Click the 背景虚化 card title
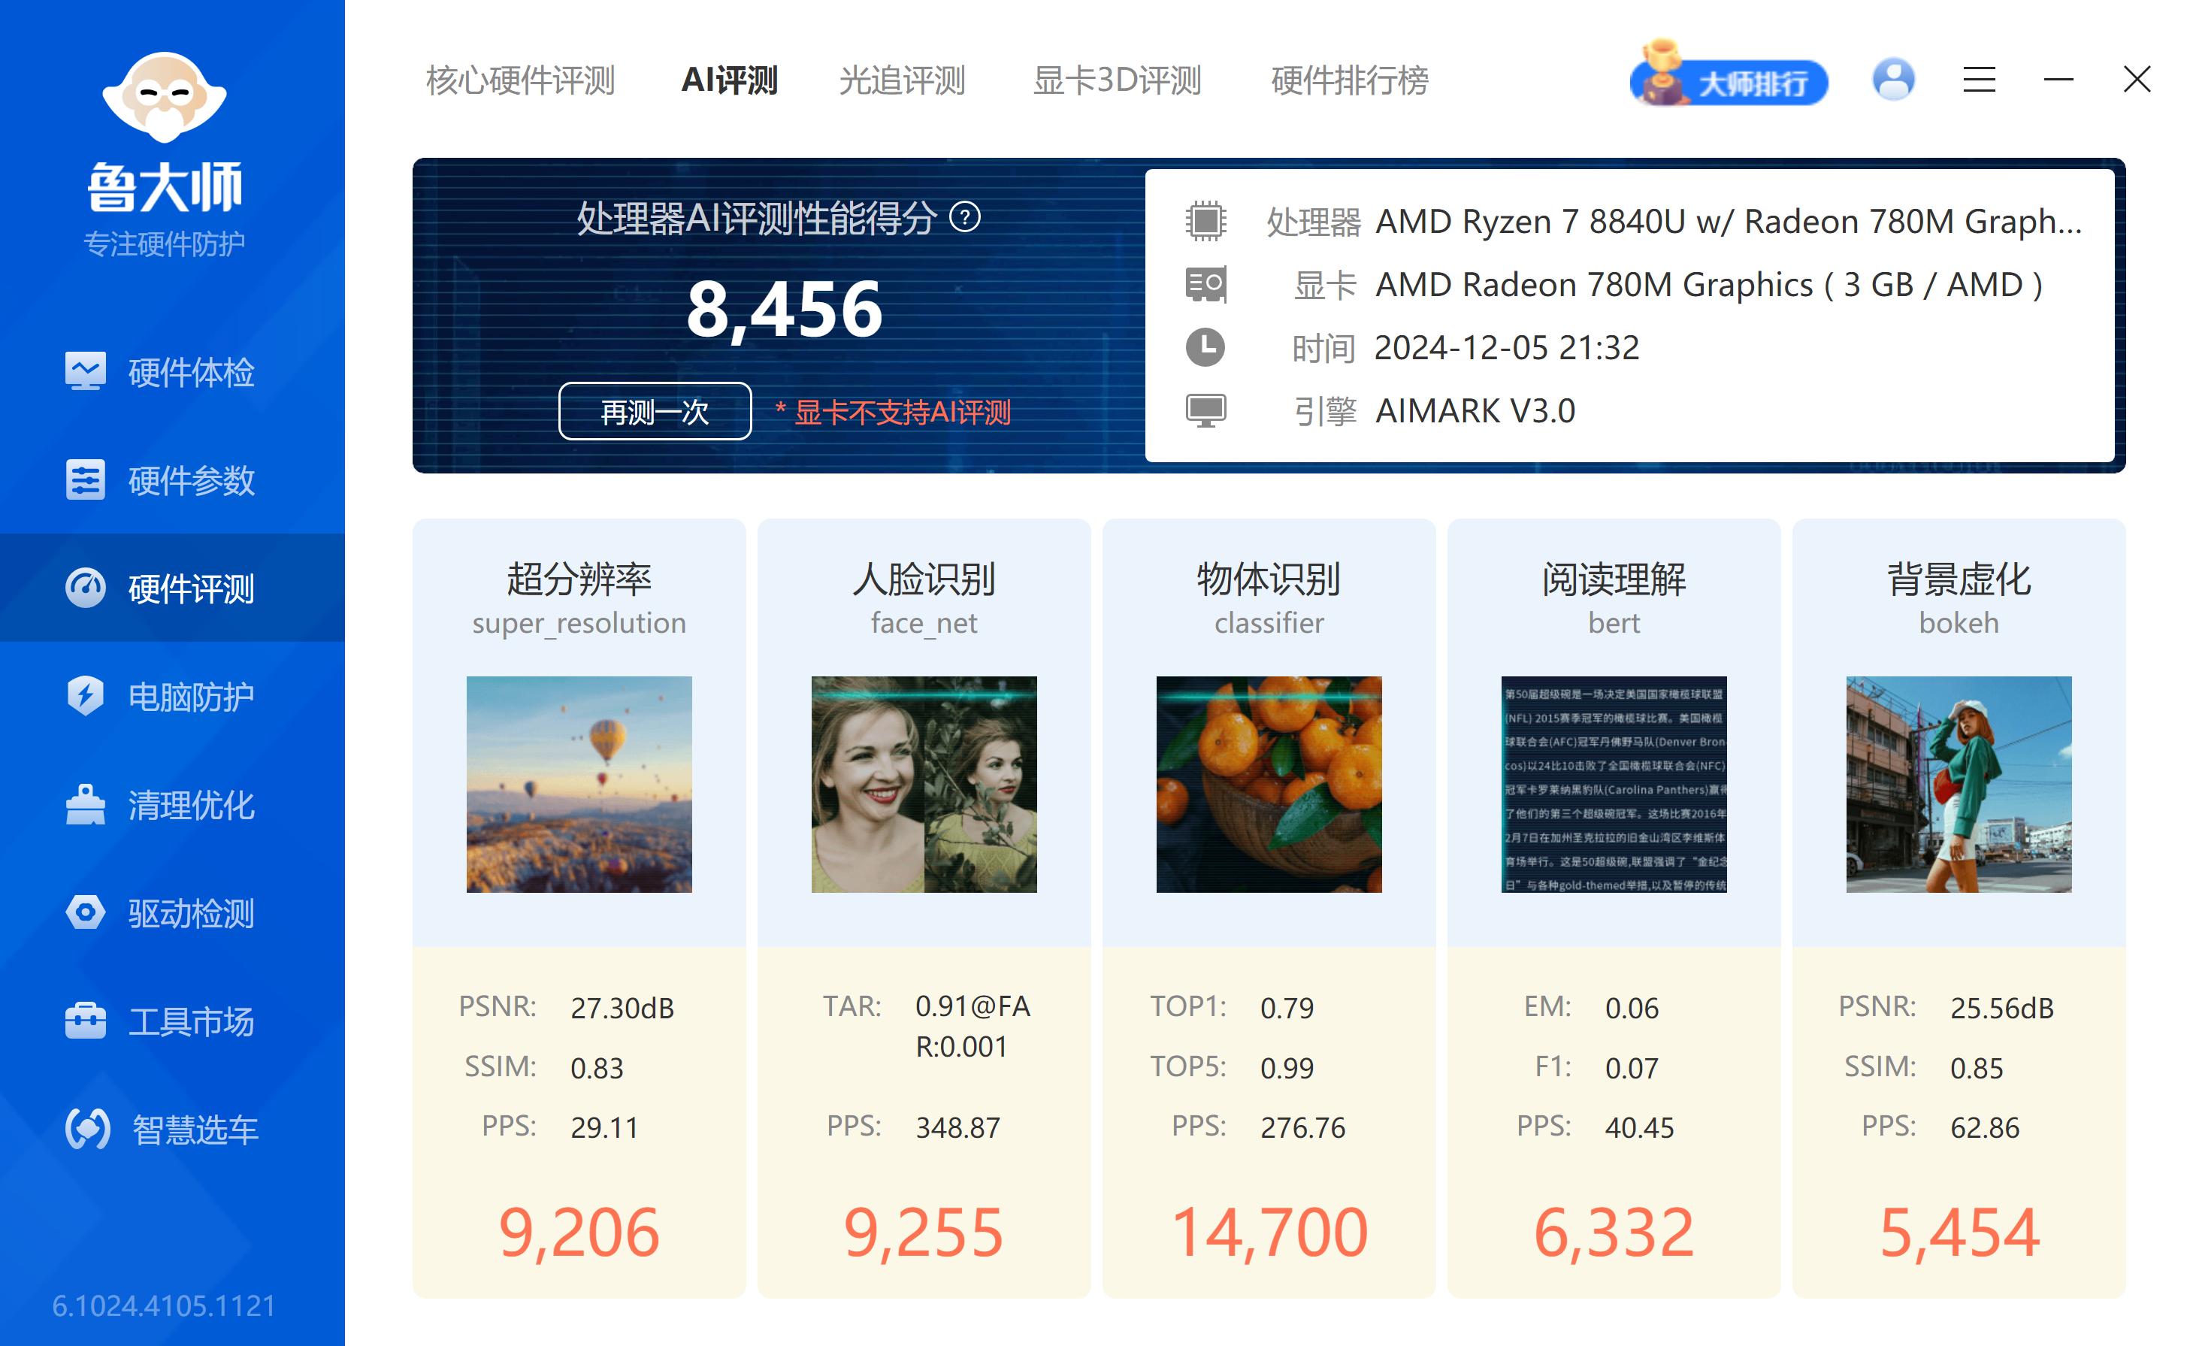2187x1346 pixels. coord(1959,579)
